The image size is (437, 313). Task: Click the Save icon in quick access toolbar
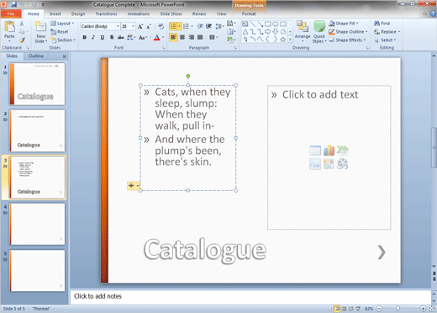(13, 5)
